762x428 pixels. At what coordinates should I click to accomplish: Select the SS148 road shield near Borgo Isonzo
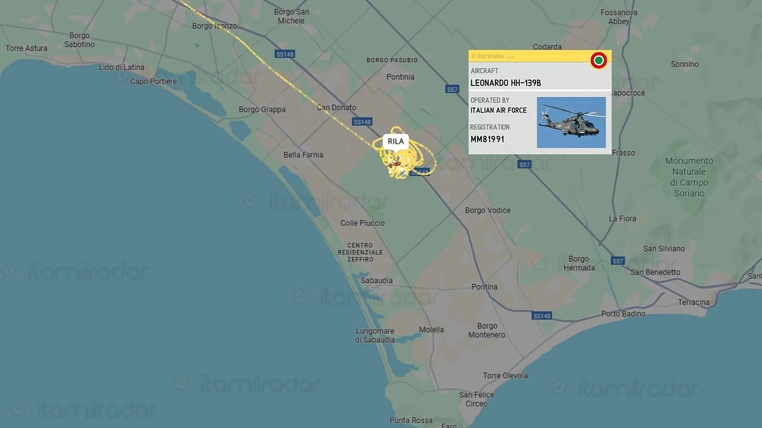pyautogui.click(x=285, y=54)
